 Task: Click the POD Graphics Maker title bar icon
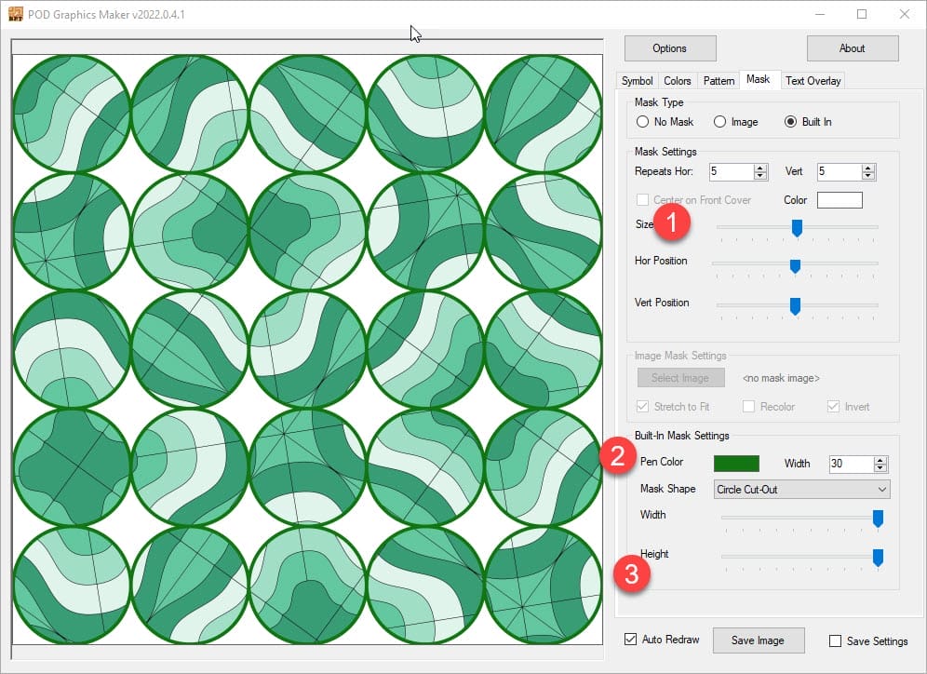[x=14, y=14]
